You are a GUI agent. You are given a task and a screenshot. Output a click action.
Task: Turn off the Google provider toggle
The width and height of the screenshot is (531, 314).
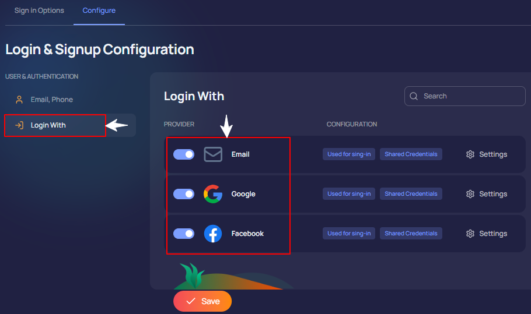coord(184,194)
